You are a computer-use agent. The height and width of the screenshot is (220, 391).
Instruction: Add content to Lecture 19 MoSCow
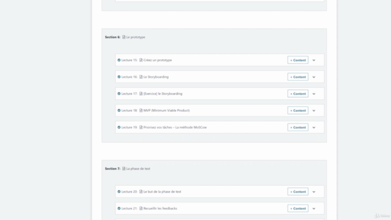298,127
